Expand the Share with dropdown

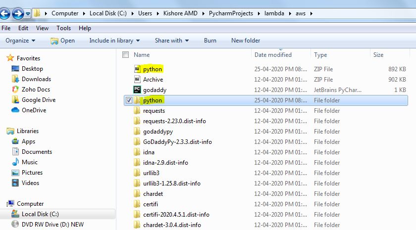coord(171,41)
